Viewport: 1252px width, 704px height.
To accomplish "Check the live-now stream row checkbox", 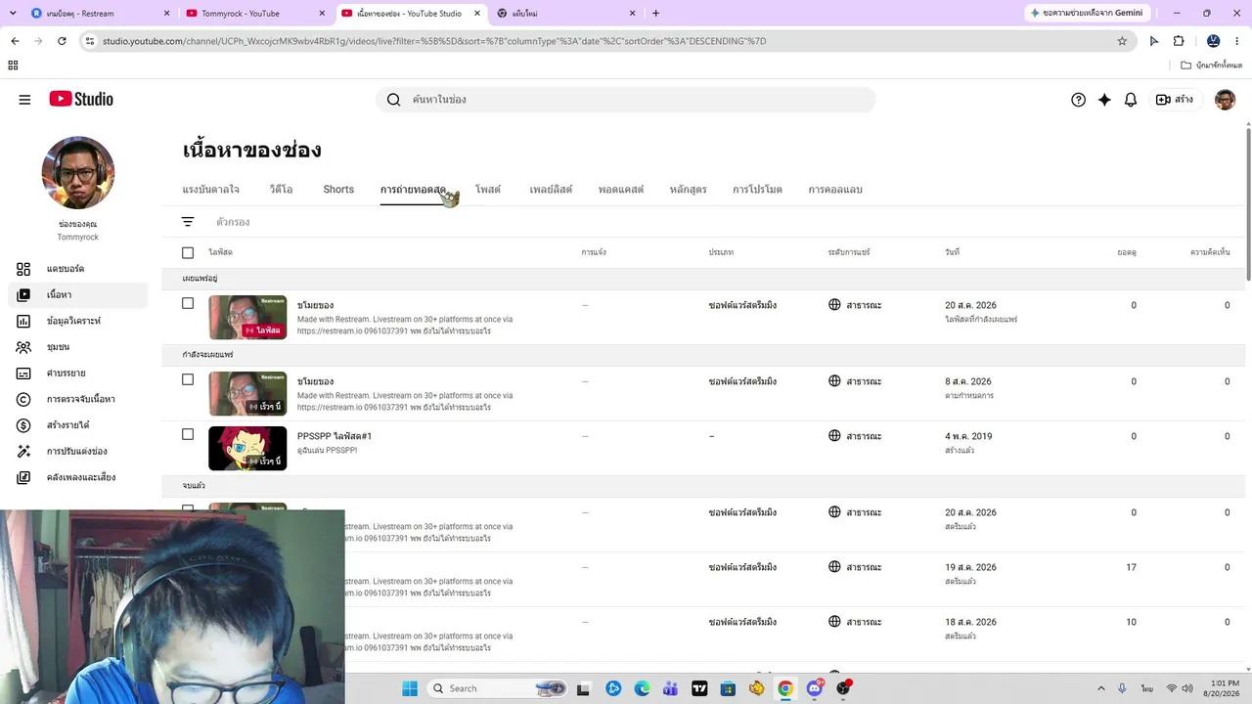I will (188, 303).
